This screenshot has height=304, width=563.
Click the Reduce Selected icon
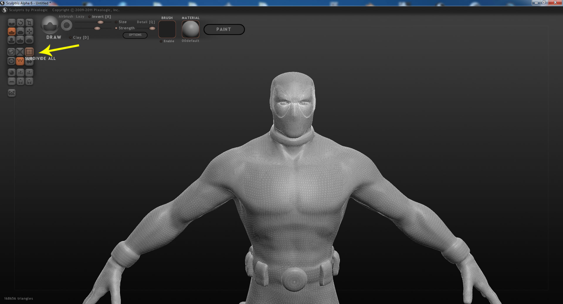[x=20, y=52]
